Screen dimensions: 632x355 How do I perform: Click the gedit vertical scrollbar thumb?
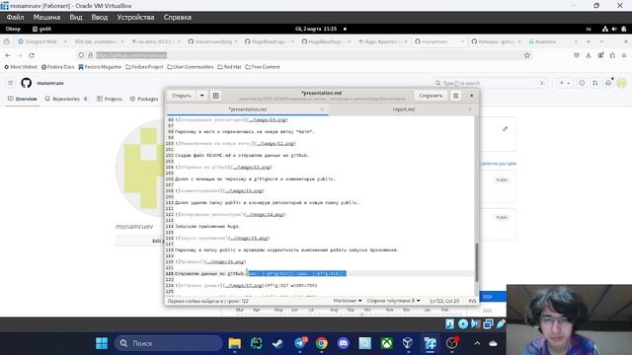[476, 262]
